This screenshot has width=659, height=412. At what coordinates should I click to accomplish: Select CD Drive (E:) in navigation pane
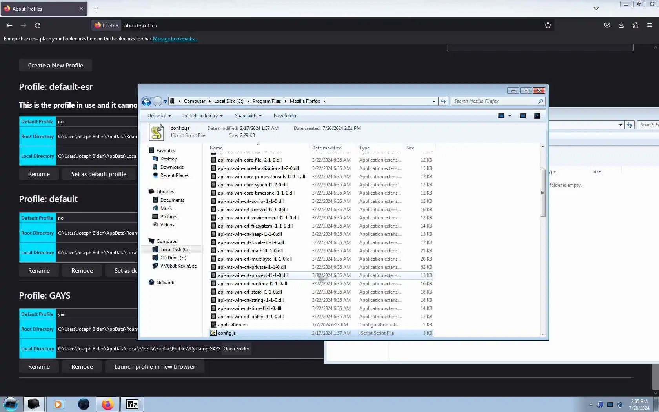173,258
